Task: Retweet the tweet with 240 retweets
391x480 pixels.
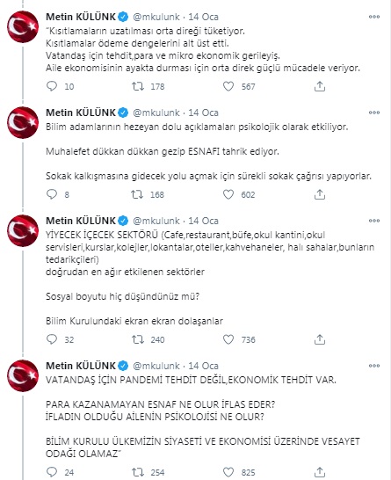Action: click(138, 339)
